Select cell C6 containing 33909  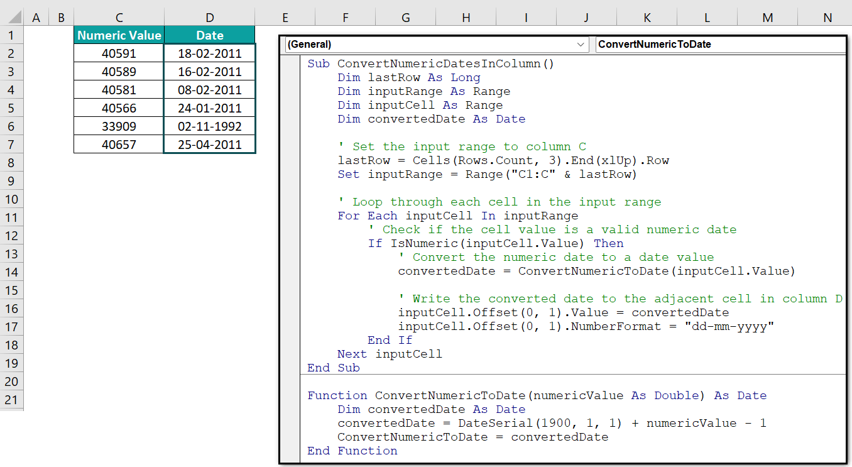tap(118, 126)
